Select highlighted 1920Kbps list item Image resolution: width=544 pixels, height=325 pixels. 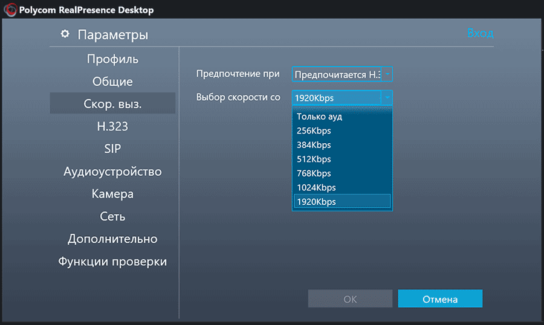(x=342, y=202)
